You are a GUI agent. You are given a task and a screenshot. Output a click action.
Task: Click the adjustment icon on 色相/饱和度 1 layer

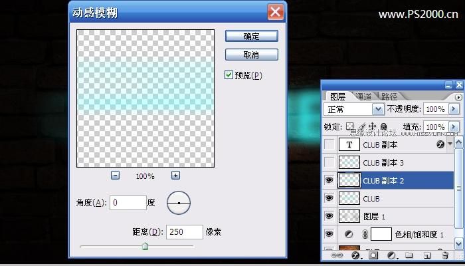pyautogui.click(x=349, y=234)
